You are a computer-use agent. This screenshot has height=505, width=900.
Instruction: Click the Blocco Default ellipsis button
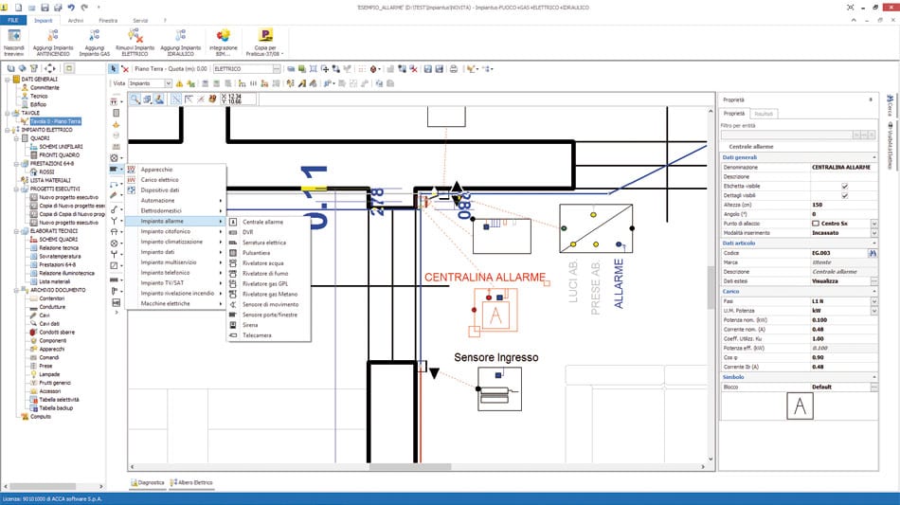tap(873, 387)
